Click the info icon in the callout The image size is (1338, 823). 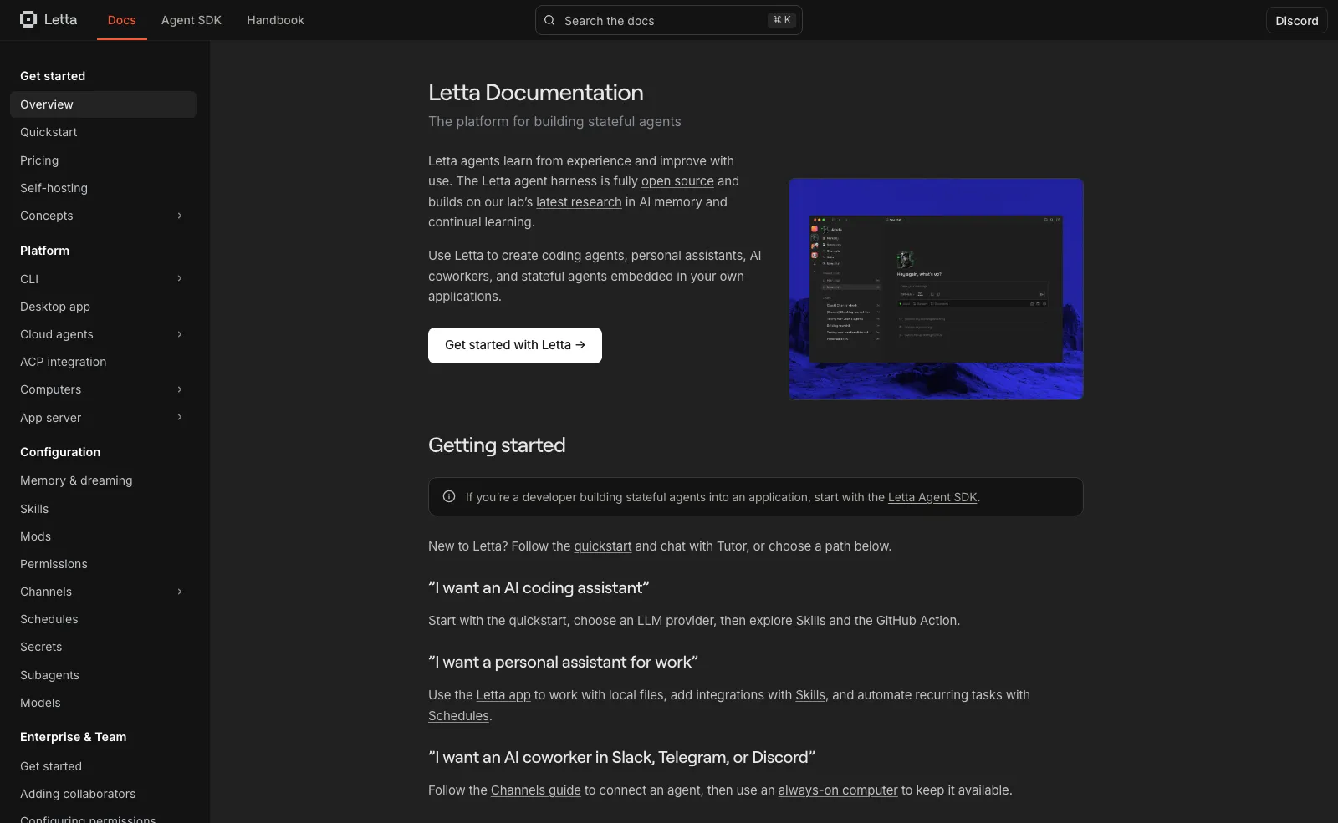[449, 496]
